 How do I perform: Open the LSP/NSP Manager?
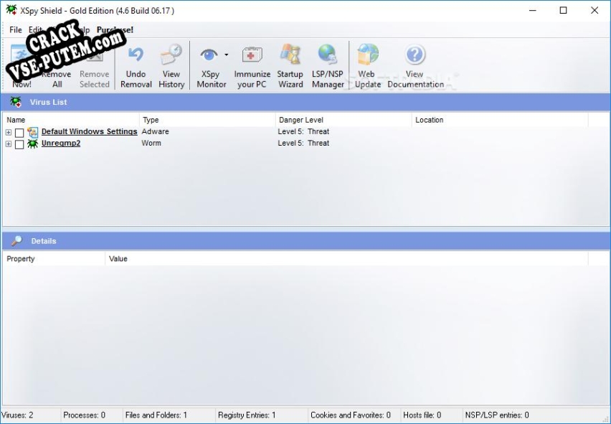click(x=328, y=66)
